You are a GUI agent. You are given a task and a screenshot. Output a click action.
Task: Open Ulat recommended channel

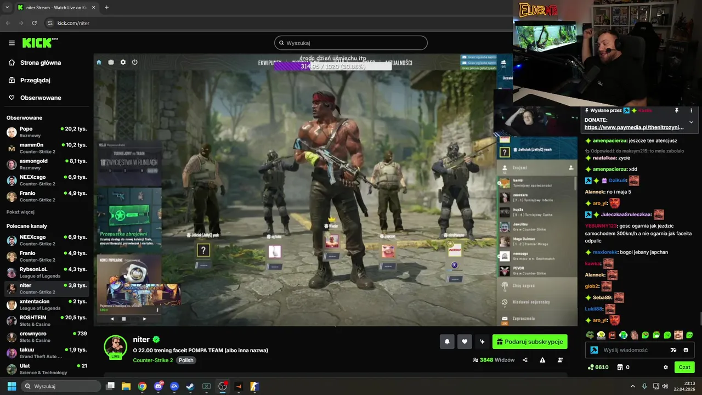click(x=47, y=369)
